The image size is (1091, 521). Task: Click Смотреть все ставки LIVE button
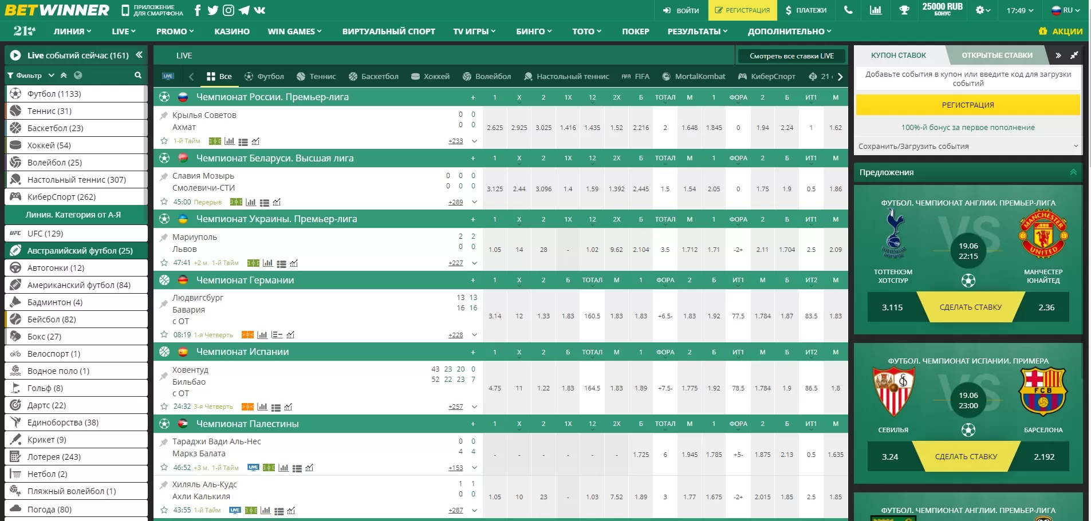[791, 56]
